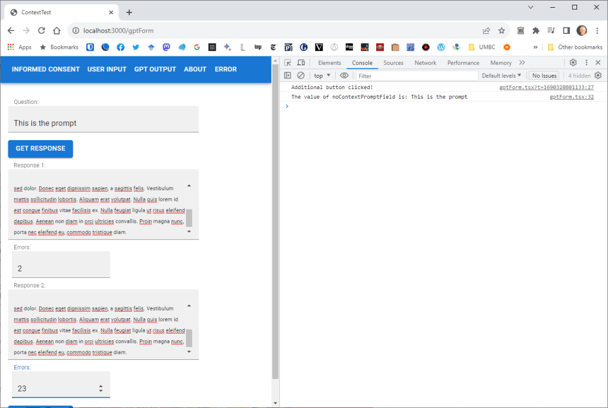This screenshot has width=608, height=408.
Task: Clear the console output
Action: [301, 75]
